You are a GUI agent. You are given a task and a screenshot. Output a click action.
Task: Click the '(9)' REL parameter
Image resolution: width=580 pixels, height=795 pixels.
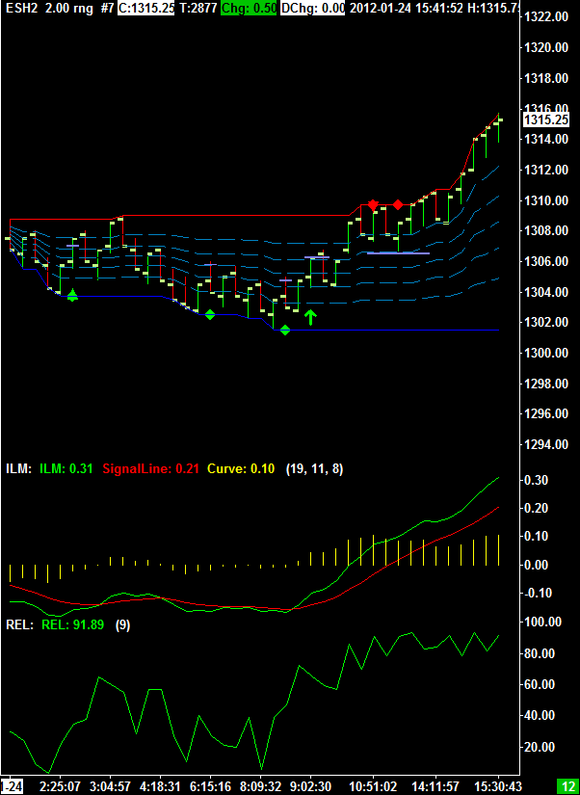pyautogui.click(x=122, y=625)
